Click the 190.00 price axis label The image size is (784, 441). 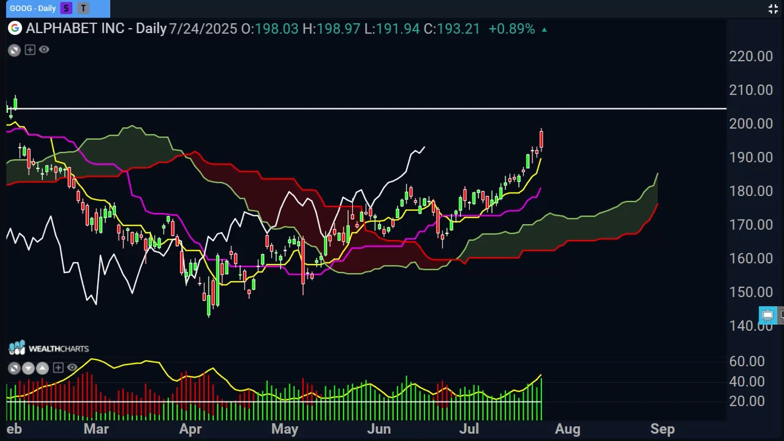coord(751,158)
